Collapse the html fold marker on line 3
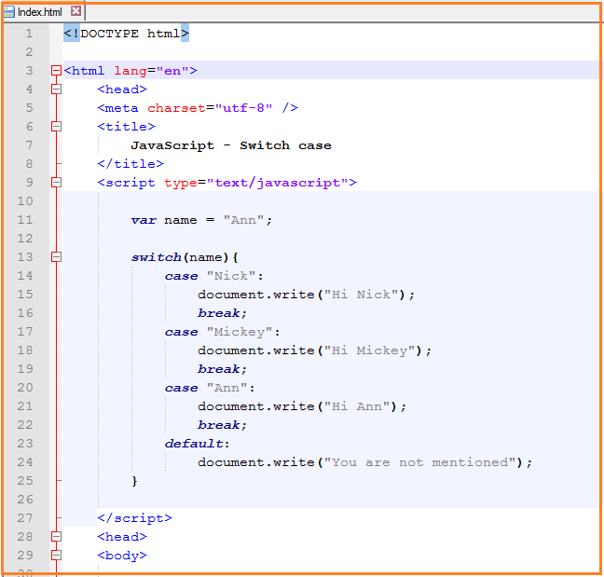 pyautogui.click(x=56, y=71)
